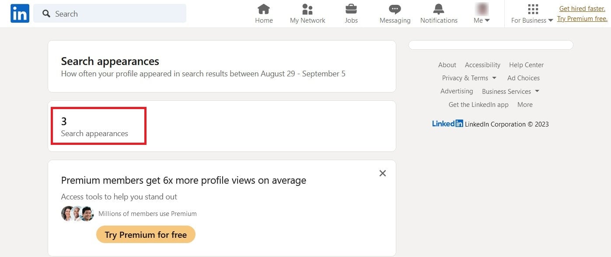The width and height of the screenshot is (611, 257).
Task: Click the Get the LinkedIn app link
Action: [478, 105]
